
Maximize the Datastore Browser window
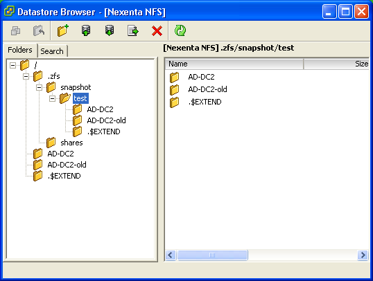345,11
